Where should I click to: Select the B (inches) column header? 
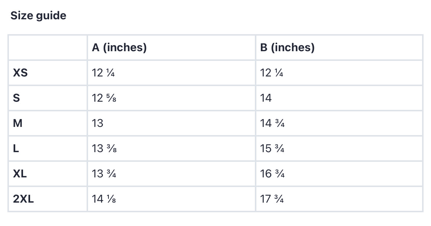287,48
